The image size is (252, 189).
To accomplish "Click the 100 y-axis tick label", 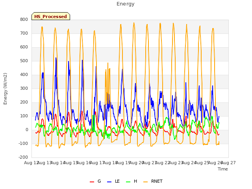I will 24,116.
